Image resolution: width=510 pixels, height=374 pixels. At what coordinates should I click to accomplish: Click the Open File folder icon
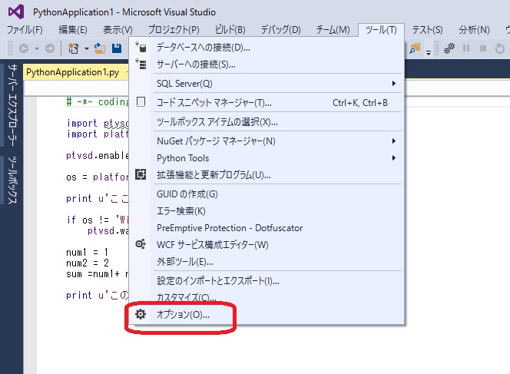tap(100, 48)
